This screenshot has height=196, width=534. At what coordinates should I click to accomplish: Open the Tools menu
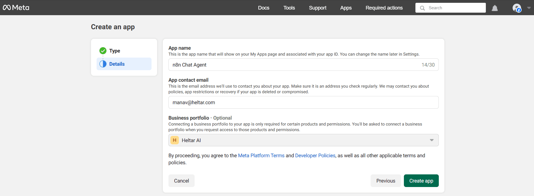click(x=289, y=8)
